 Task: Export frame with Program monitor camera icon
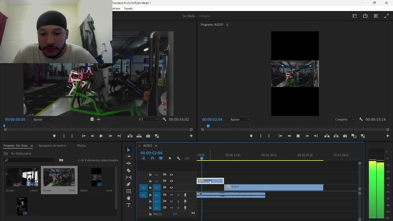pyautogui.click(x=345, y=136)
